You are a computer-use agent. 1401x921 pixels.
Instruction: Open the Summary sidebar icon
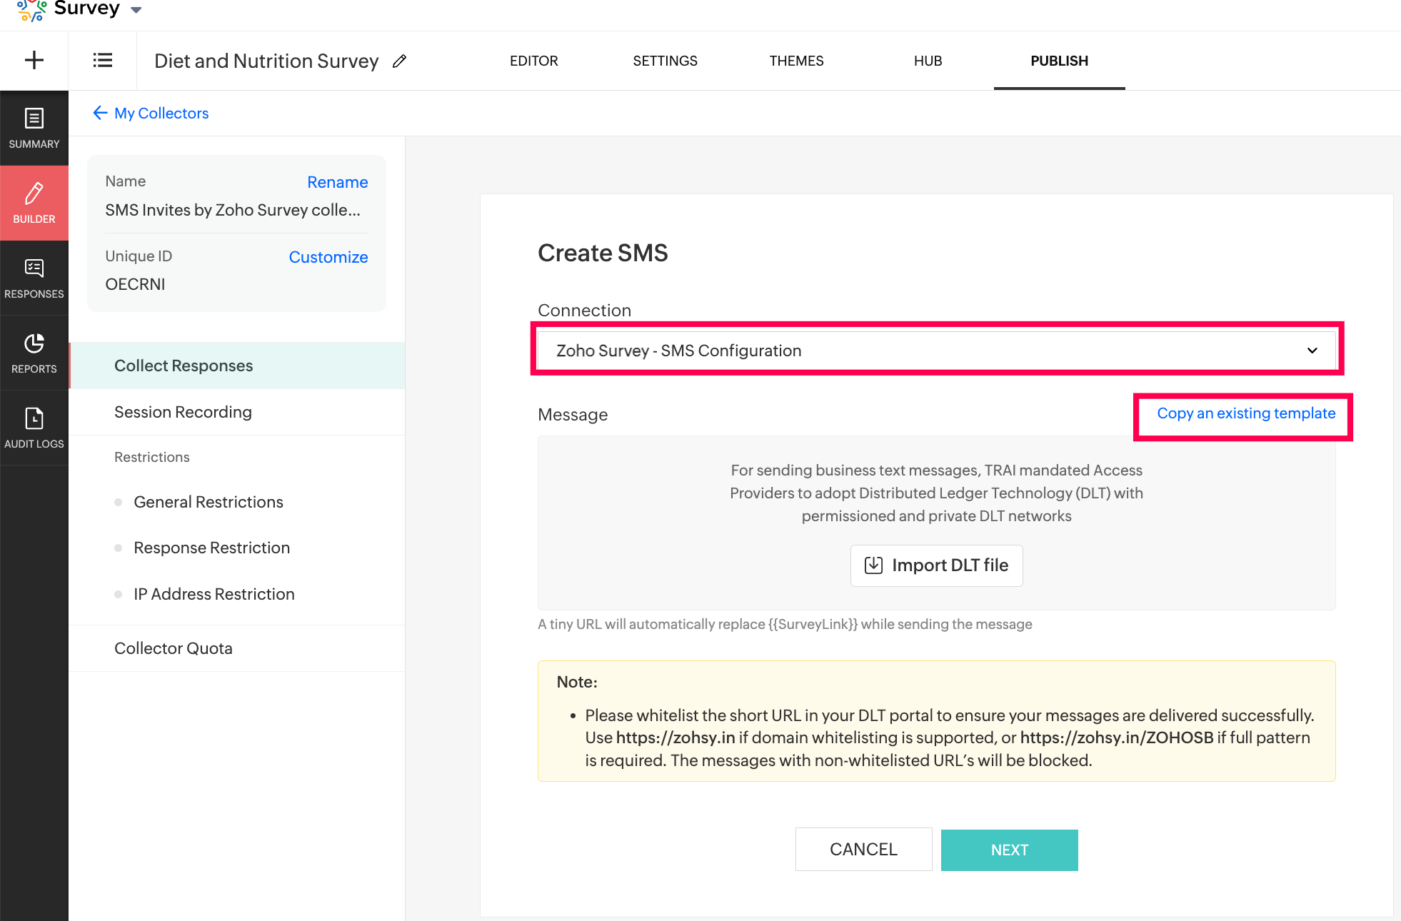tap(34, 129)
